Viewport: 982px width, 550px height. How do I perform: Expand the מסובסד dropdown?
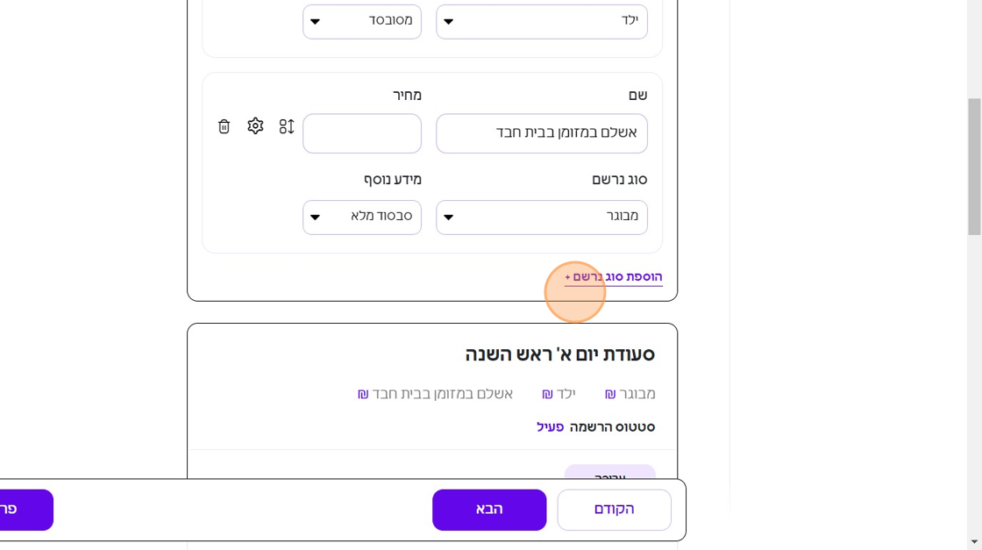coord(361,21)
